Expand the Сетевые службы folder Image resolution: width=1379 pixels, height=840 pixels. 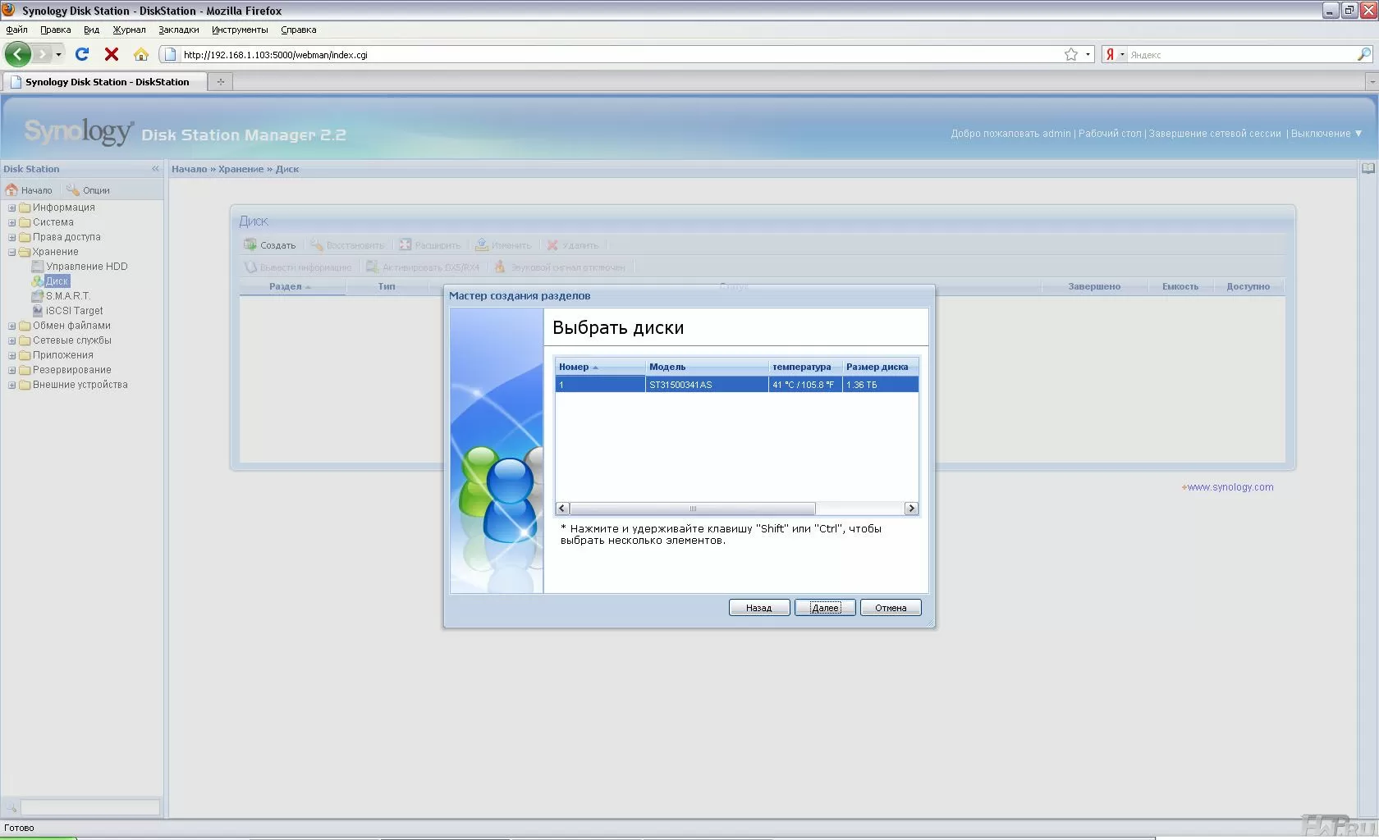point(12,340)
